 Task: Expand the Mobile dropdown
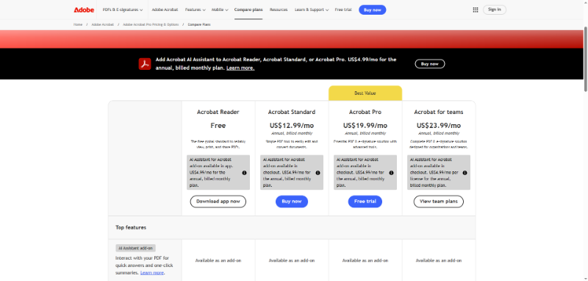pyautogui.click(x=220, y=10)
